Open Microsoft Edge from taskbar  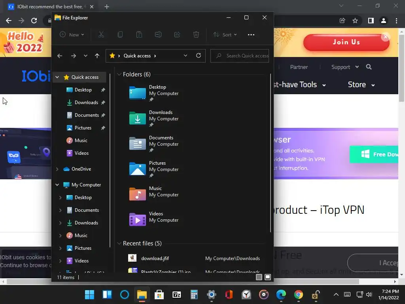pos(281,294)
